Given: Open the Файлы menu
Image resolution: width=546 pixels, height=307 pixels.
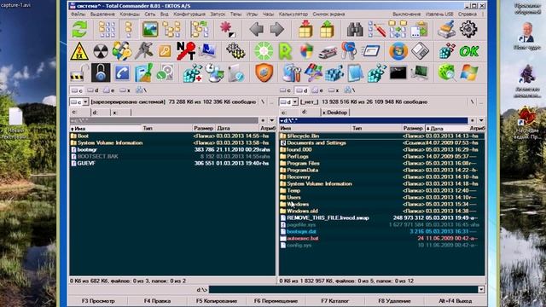Looking at the screenshot, I should [x=78, y=14].
